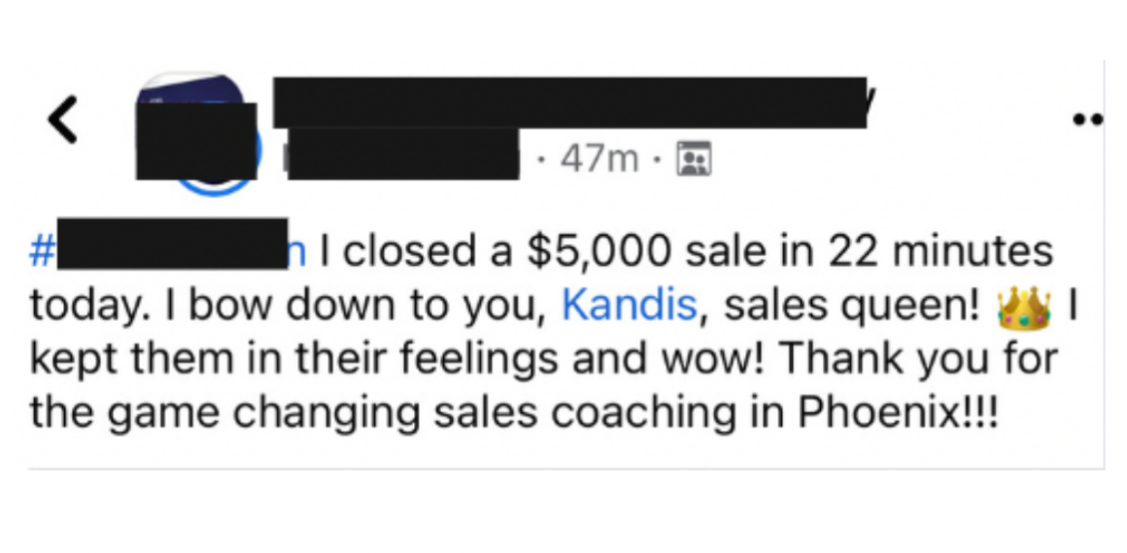Click the words "sales queen!"
This screenshot has width=1127, height=553.
pyautogui.click(x=852, y=306)
